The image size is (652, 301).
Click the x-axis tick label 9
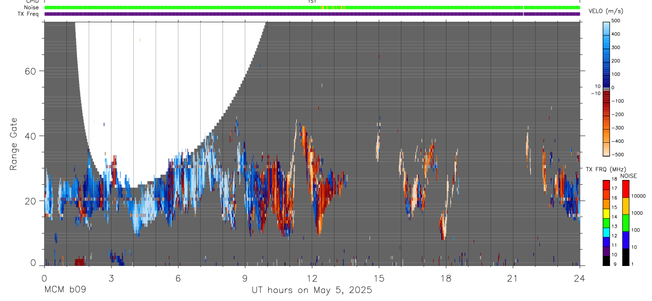245,278
